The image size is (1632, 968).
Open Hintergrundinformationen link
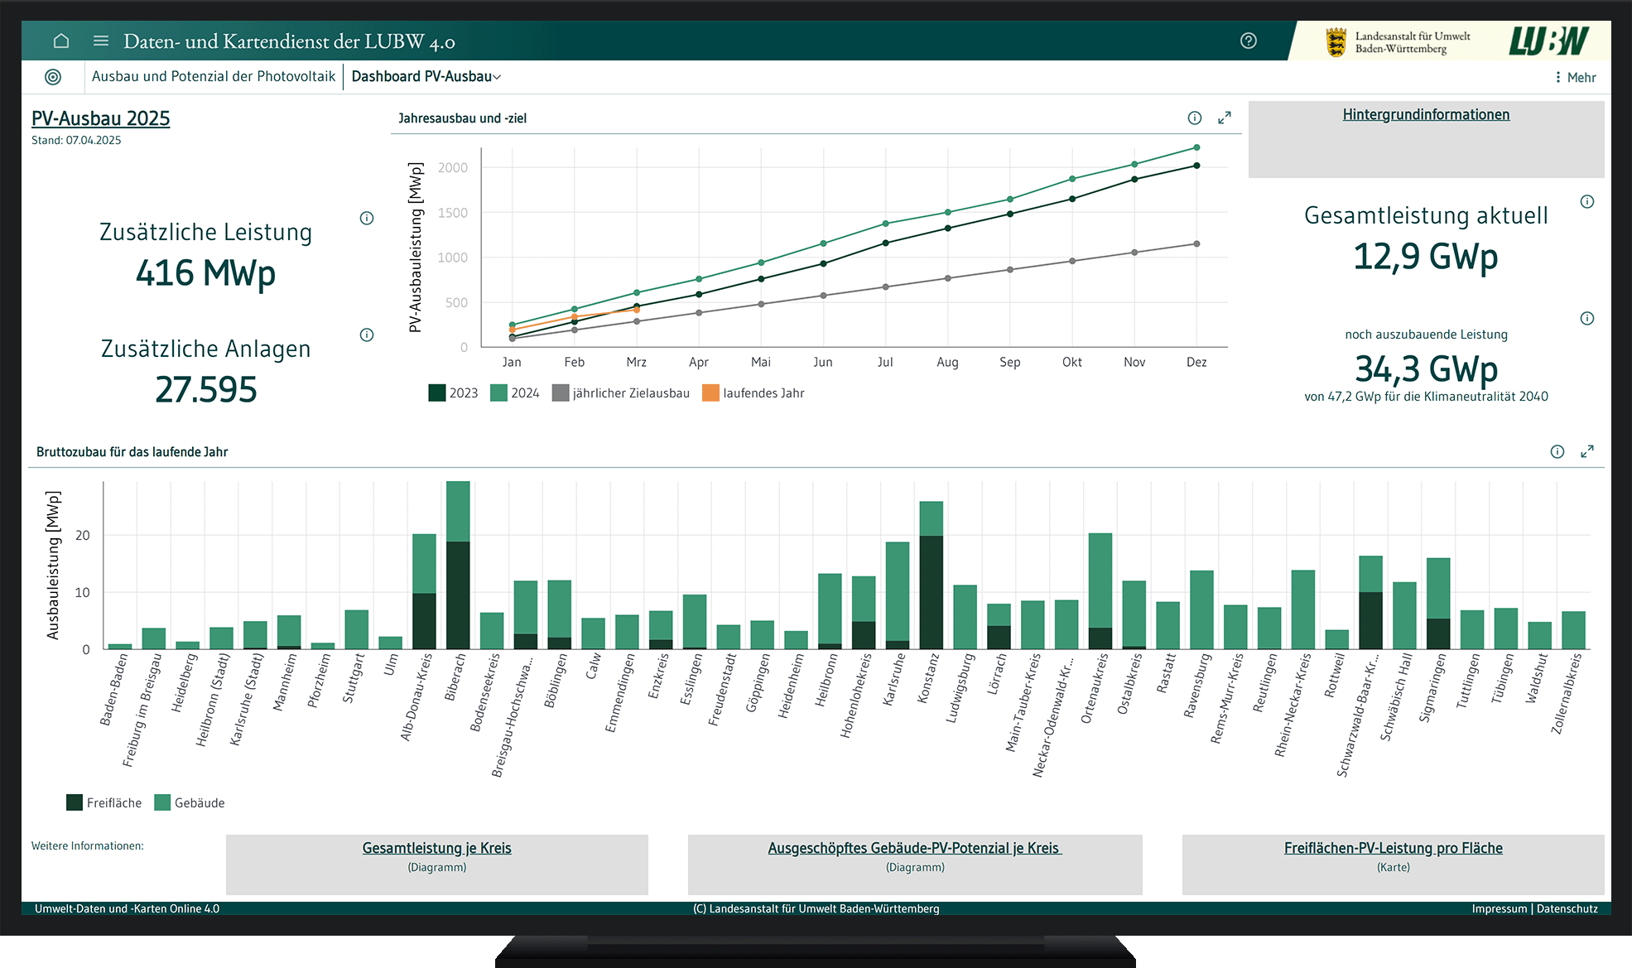pos(1425,115)
